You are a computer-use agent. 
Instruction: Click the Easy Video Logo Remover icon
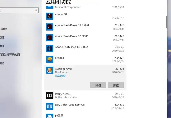point(50,106)
